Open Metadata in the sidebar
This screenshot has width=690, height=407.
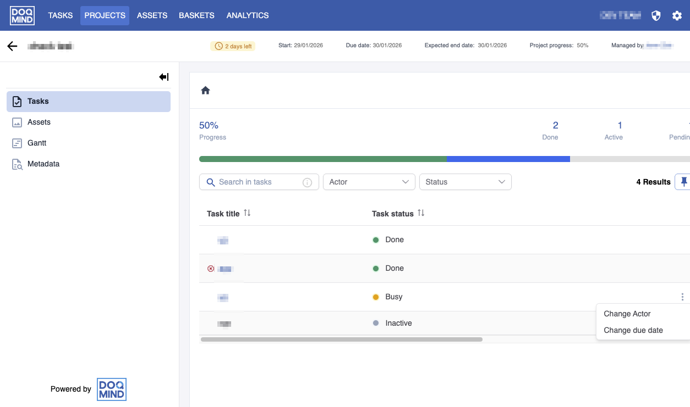43,164
